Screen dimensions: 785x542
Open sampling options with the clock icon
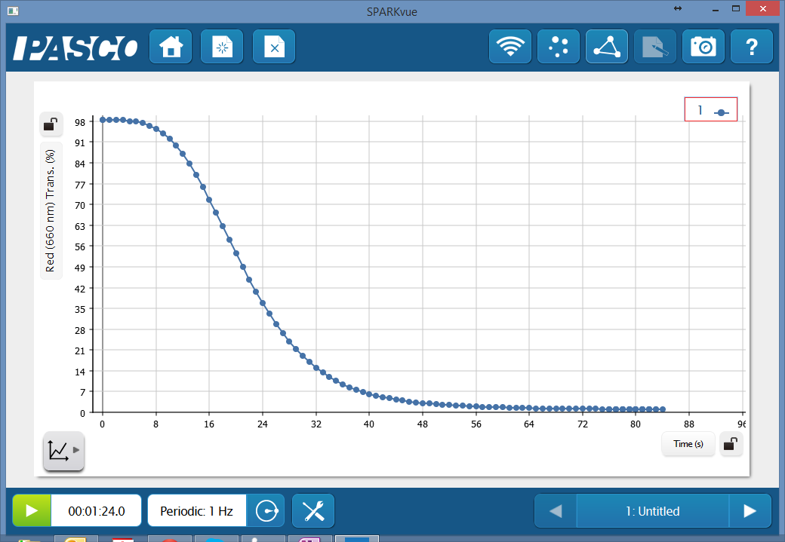point(265,510)
